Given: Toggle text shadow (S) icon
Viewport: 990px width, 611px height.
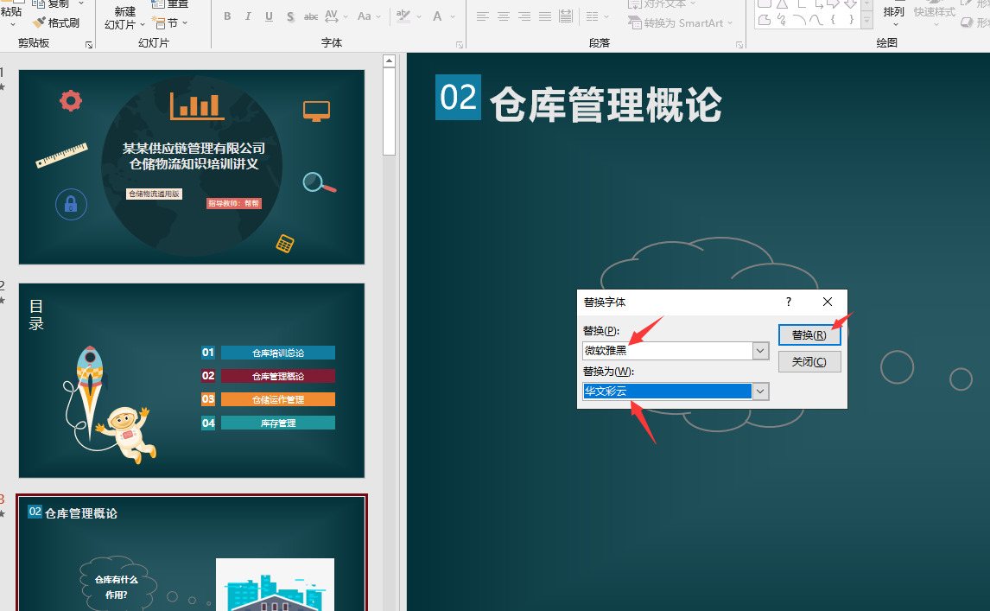Looking at the screenshot, I should [289, 16].
